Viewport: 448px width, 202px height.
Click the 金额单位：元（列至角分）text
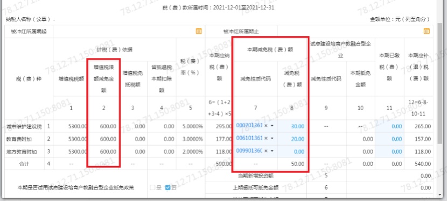(x=400, y=19)
